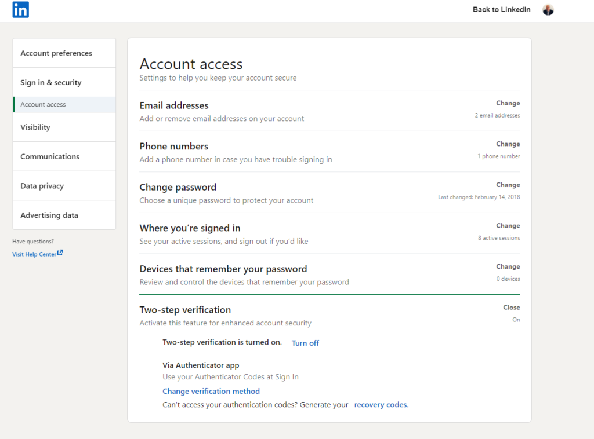Click the 'Via Authenticator app' label
Viewport: 594px width, 439px height.
(x=201, y=365)
